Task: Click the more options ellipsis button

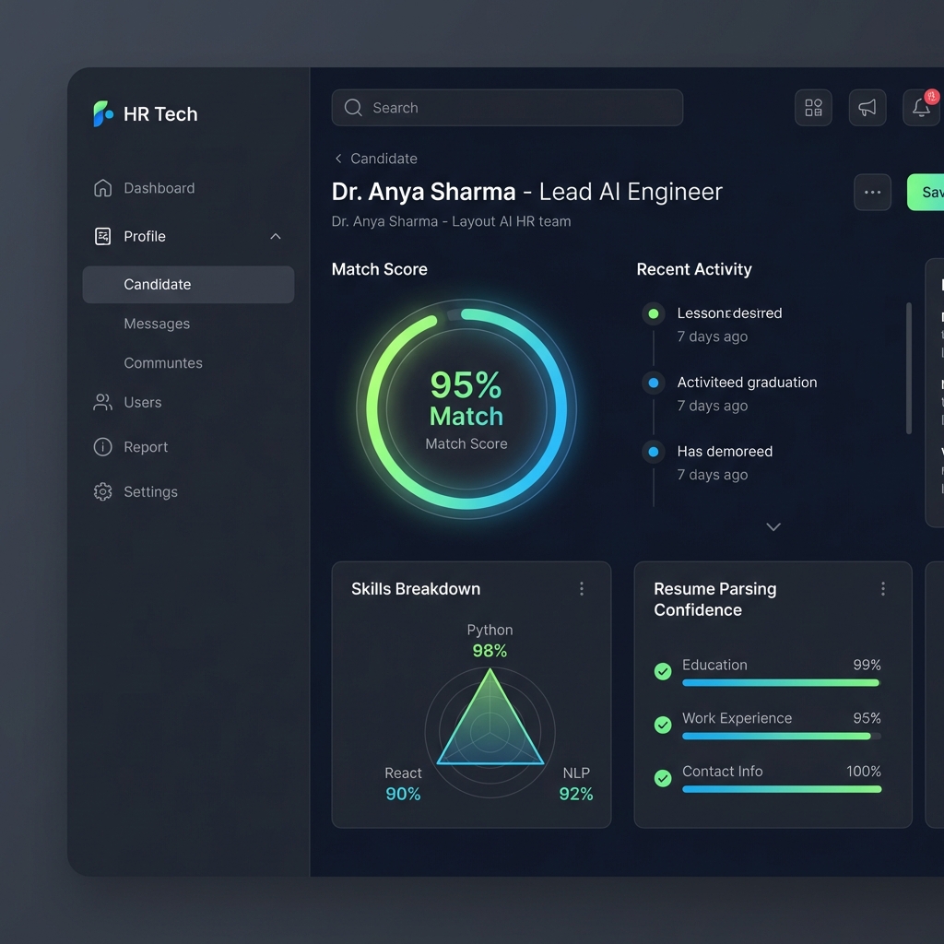Action: click(x=872, y=193)
